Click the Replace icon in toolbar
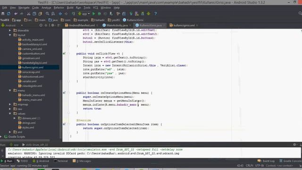Viewport: 302px width, 170px height. pos(53,14)
